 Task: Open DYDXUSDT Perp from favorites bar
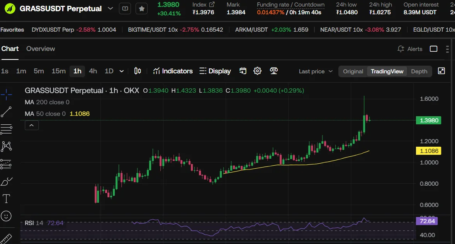coord(74,30)
